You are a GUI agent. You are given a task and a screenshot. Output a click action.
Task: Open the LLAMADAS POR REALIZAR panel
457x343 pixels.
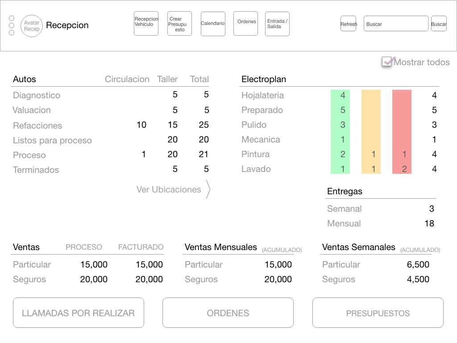(79, 313)
